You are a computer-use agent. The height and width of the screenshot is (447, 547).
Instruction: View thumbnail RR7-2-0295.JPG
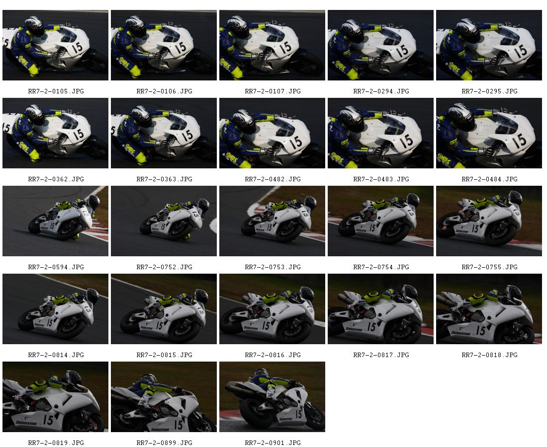(489, 45)
